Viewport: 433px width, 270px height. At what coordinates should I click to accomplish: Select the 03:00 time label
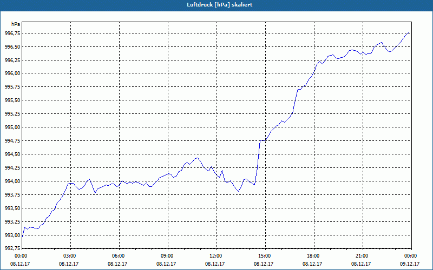pos(69,256)
